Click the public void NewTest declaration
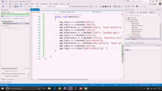This screenshot has height=91, width=162. click(x=67, y=17)
